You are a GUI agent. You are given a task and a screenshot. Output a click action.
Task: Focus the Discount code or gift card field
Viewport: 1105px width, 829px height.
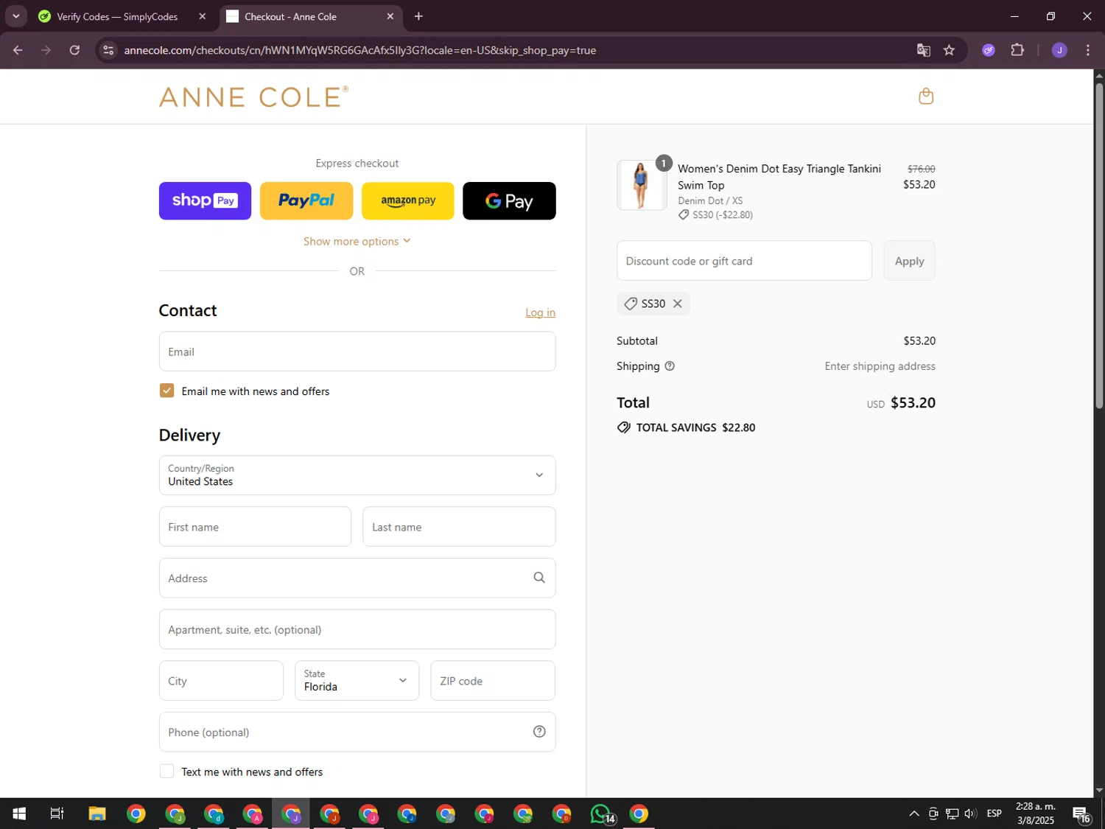click(x=744, y=261)
